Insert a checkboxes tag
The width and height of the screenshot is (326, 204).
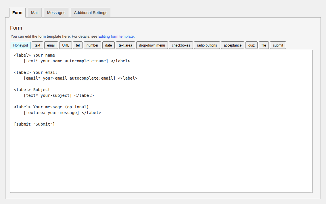(x=181, y=45)
